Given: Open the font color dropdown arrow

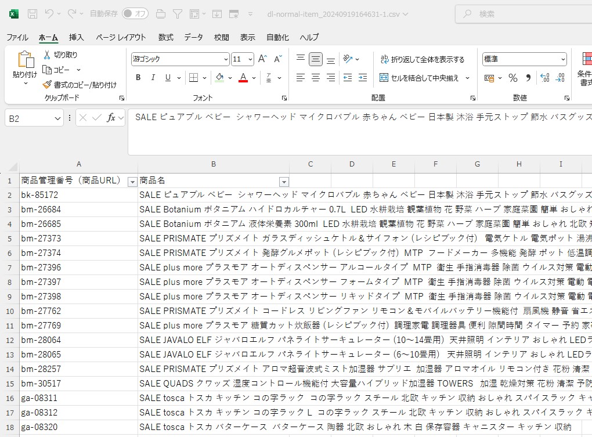Looking at the screenshot, I should click(x=254, y=78).
